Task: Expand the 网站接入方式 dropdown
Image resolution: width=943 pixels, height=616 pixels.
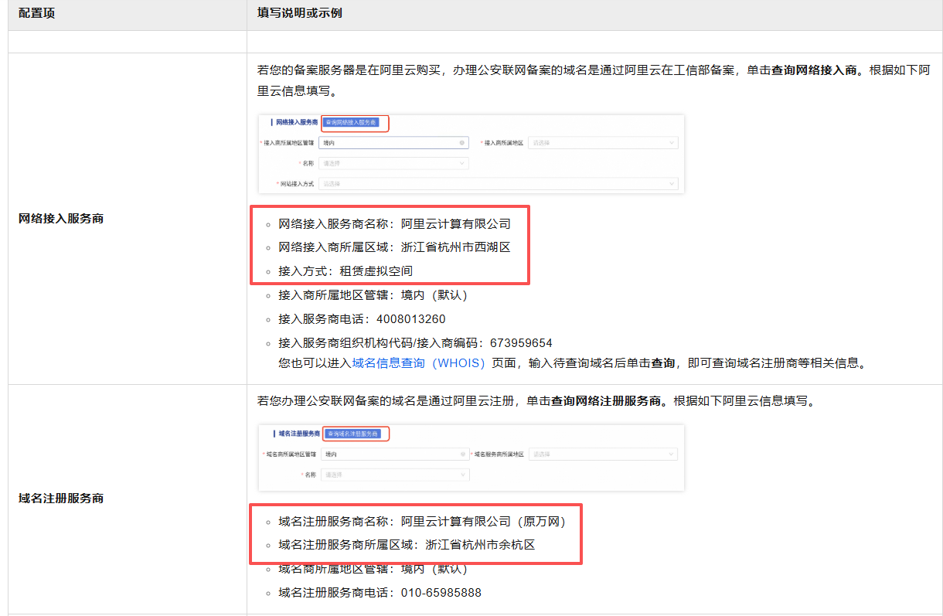Action: pyautogui.click(x=498, y=184)
